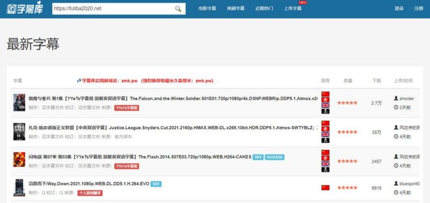Screen dimensions: 430x203
Task: Open The Flash S07E03 subtitle title
Action: [x=140, y=157]
